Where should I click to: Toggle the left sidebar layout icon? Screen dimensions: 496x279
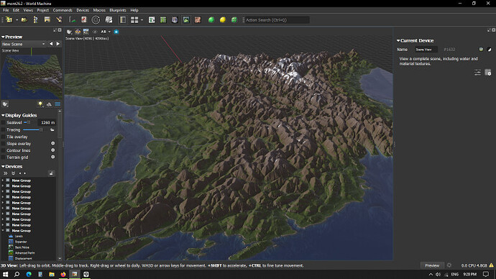pyautogui.click(x=123, y=19)
